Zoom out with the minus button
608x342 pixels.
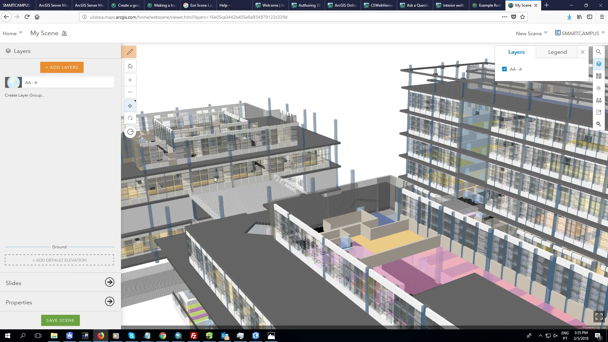point(130,92)
